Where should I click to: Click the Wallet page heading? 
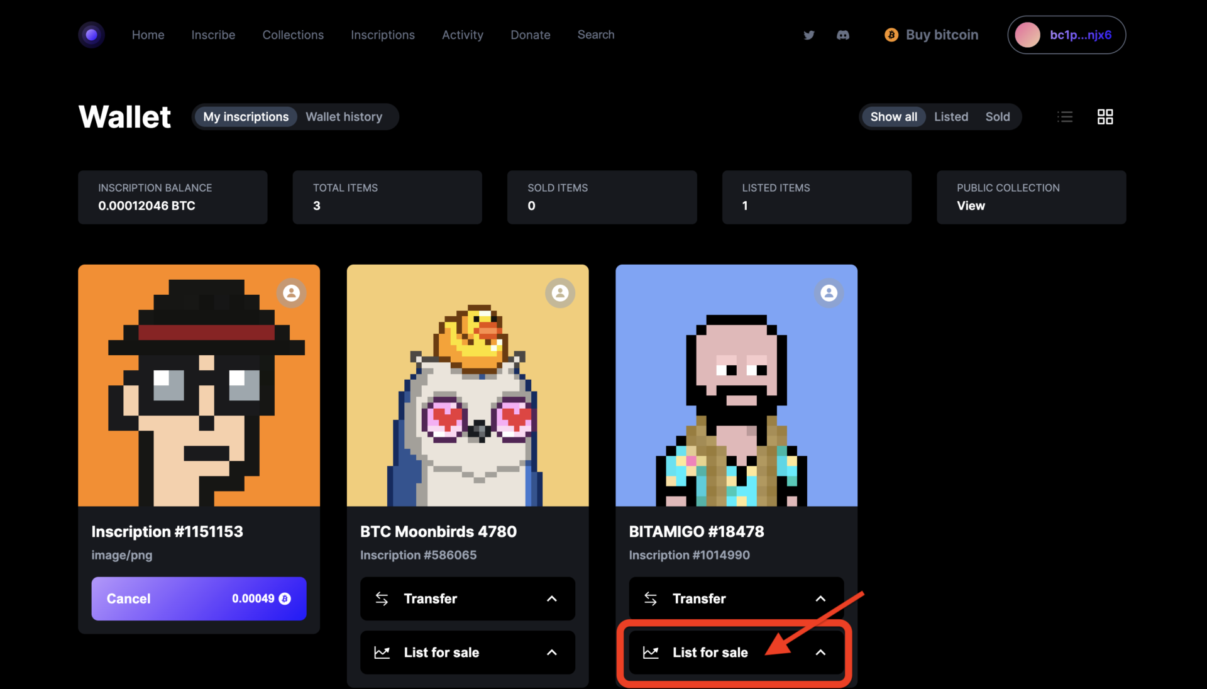pyautogui.click(x=124, y=117)
